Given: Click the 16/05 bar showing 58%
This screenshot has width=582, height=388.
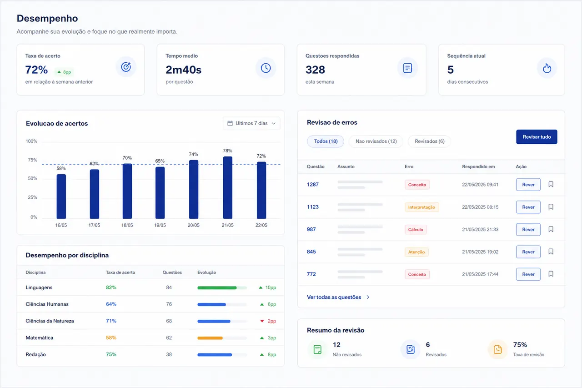Looking at the screenshot, I should [x=61, y=197].
